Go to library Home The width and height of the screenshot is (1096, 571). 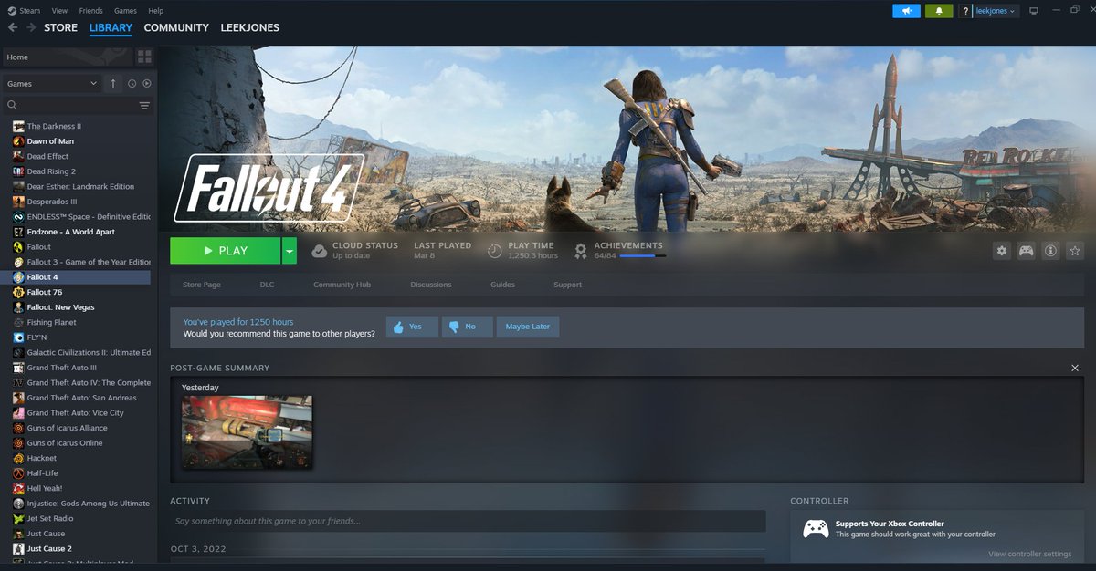(68, 57)
